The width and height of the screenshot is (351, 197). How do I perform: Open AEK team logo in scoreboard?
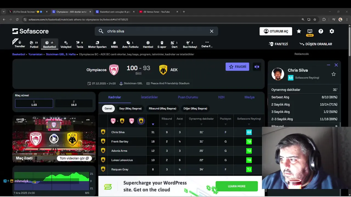point(163,70)
